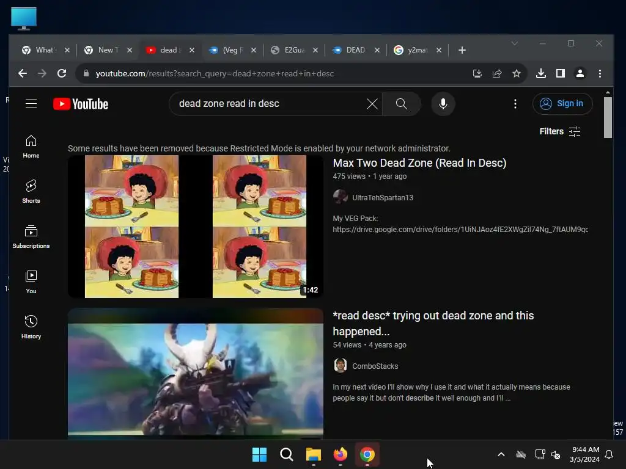Open Chrome from taskbar

[x=367, y=454]
